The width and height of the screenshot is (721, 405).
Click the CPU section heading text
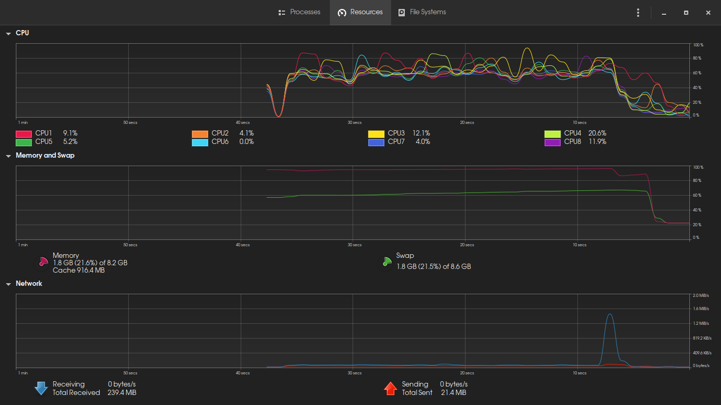tap(22, 33)
